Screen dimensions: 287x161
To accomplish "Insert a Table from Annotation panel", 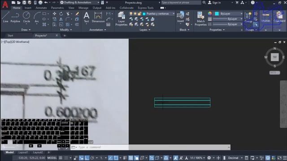I will [x=109, y=25].
